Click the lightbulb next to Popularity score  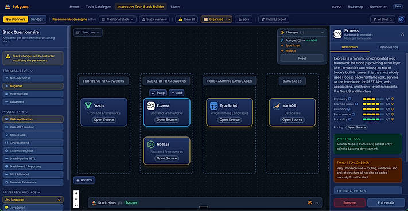(x=393, y=99)
